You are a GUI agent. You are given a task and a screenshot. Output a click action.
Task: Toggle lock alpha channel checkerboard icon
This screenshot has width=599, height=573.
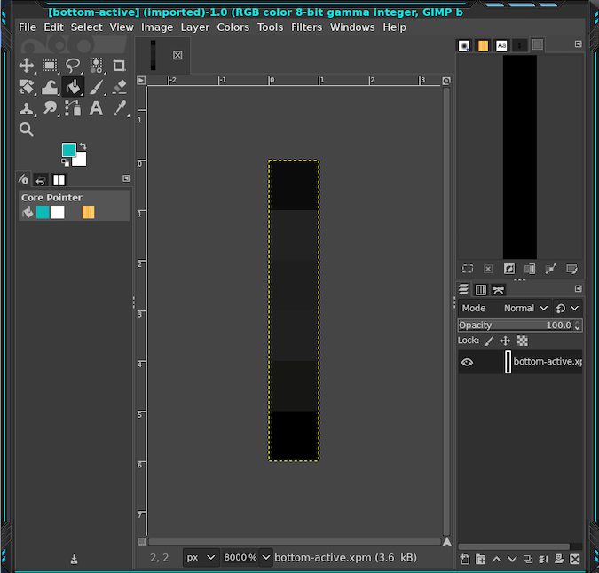pyautogui.click(x=523, y=341)
